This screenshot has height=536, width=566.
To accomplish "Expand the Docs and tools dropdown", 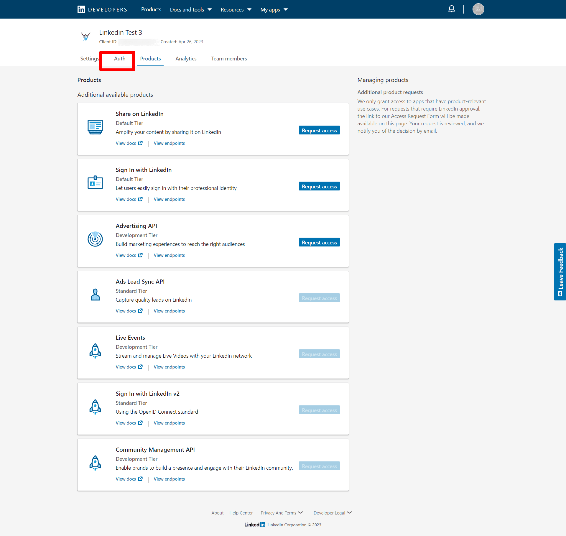I will click(x=191, y=10).
